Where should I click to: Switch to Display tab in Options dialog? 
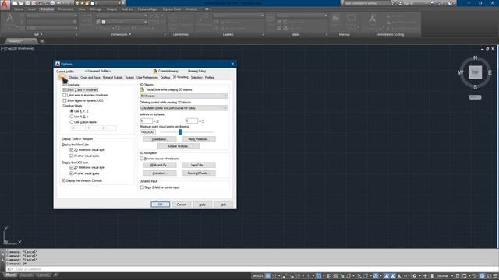73,78
